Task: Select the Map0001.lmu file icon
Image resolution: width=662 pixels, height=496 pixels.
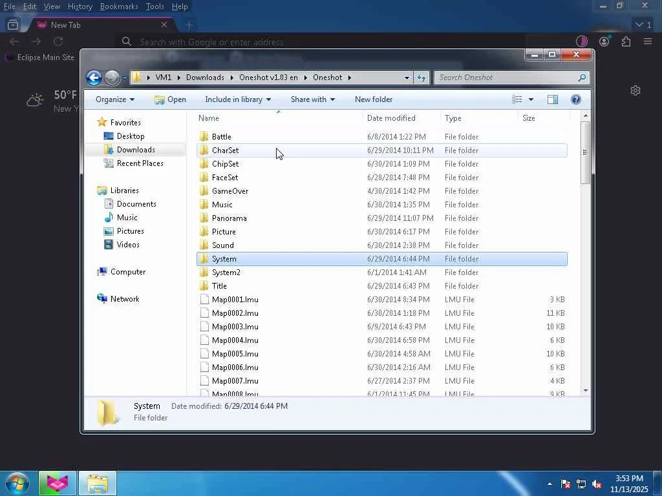Action: (x=204, y=300)
